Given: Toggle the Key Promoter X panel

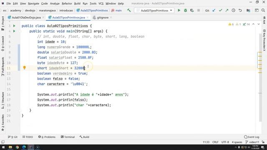Looking at the screenshot, I should (x=264, y=40).
